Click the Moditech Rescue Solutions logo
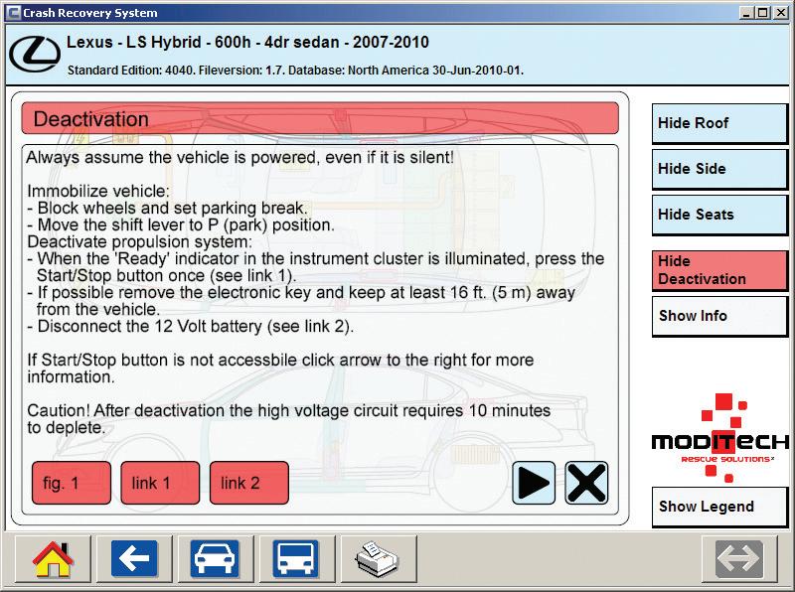Image resolution: width=795 pixels, height=592 pixels. 719,438
